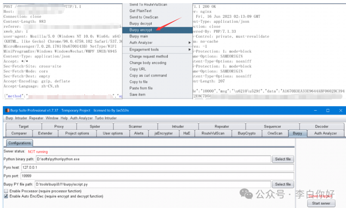Open the Help menu
346x208 pixels.
click(64, 118)
